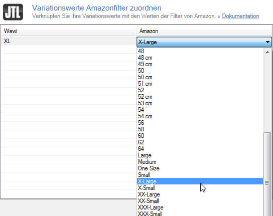Select highlighted 'X-Large' list item
This screenshot has height=216, width=273.
[200, 181]
